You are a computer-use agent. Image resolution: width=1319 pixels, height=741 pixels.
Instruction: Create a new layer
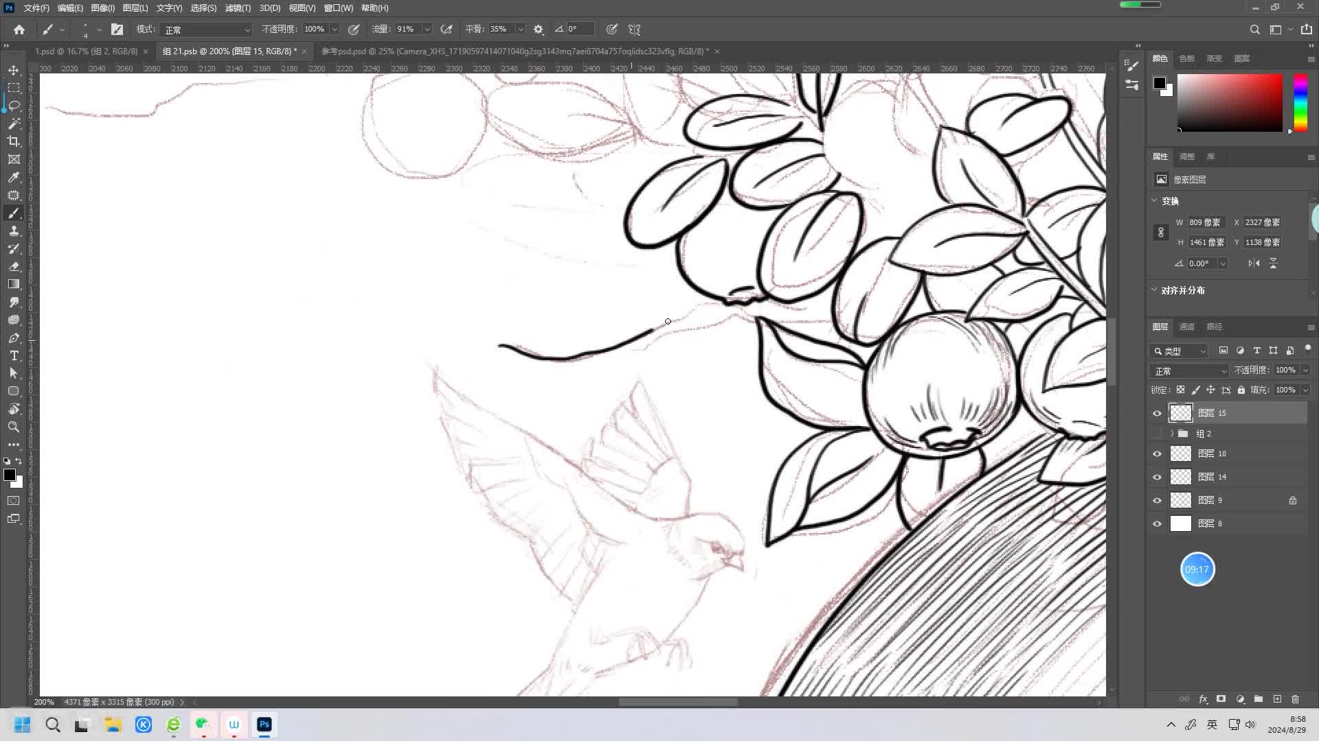(1277, 699)
